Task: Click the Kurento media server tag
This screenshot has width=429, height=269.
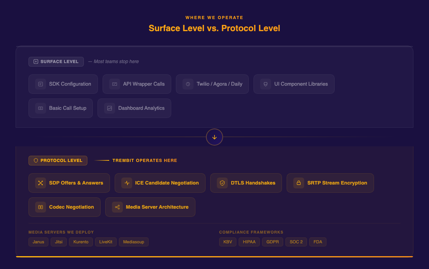Action: coord(81,242)
